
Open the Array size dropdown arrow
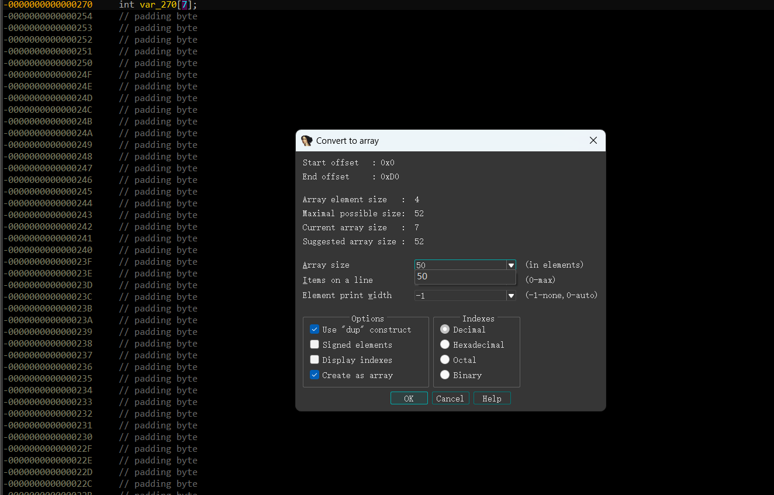click(x=511, y=265)
